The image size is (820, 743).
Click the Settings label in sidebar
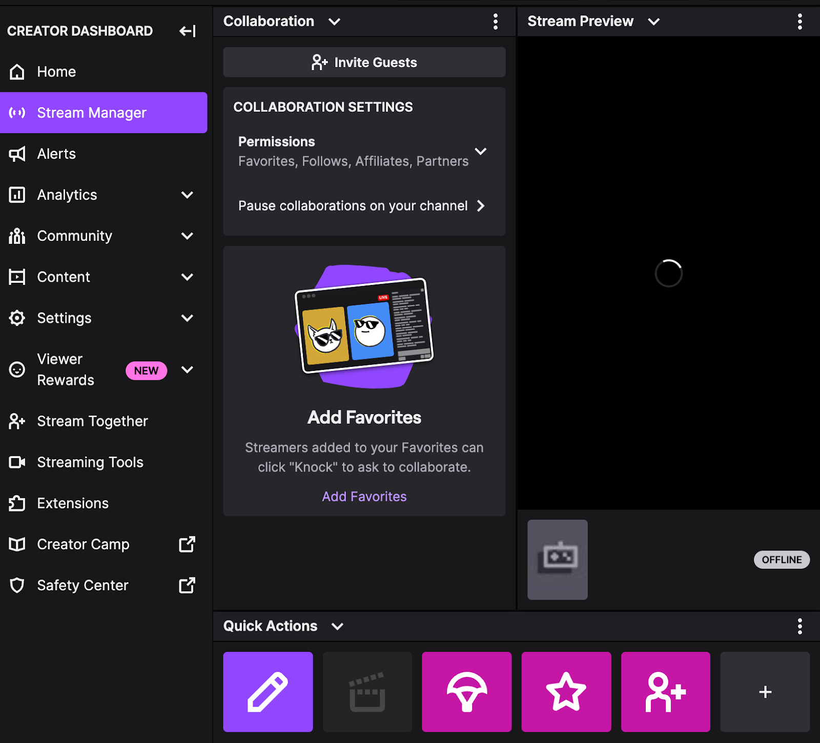tap(65, 318)
